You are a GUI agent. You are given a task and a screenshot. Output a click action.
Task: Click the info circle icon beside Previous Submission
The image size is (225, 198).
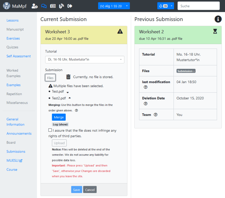218,19
